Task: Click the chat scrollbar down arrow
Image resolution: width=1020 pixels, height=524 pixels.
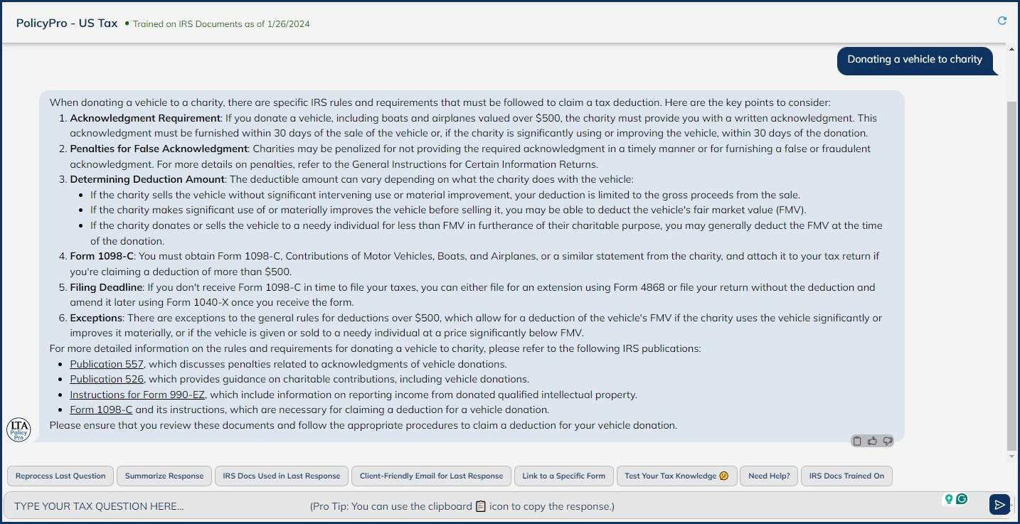Action: point(1011,456)
